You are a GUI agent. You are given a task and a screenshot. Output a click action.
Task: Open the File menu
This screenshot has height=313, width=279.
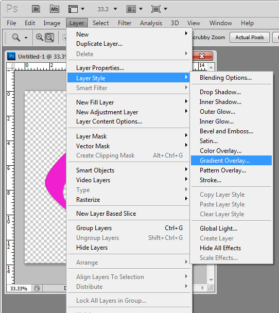coord(11,23)
